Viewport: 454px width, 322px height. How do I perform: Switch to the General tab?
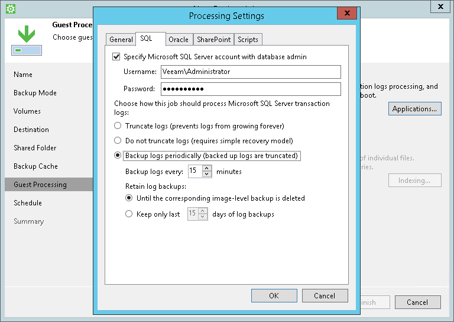tap(121, 40)
